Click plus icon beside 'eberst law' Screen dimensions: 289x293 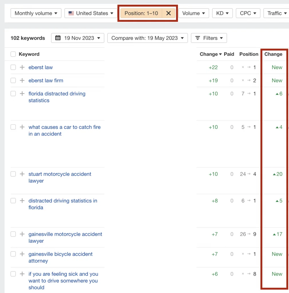[22, 67]
